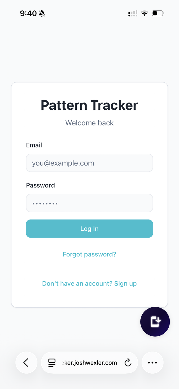Reload the current webpage
The image size is (179, 389).
(128, 362)
